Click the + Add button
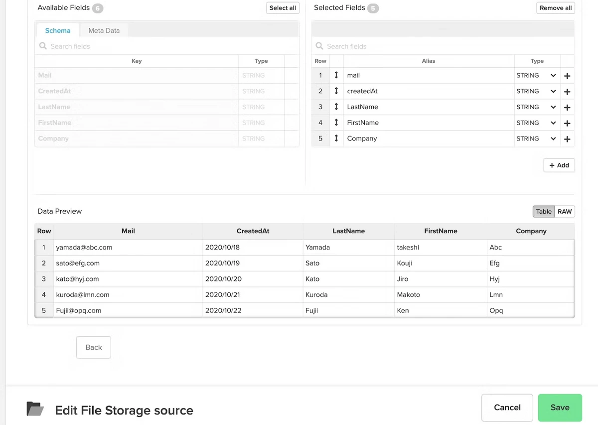Image resolution: width=598 pixels, height=425 pixels. pos(559,165)
